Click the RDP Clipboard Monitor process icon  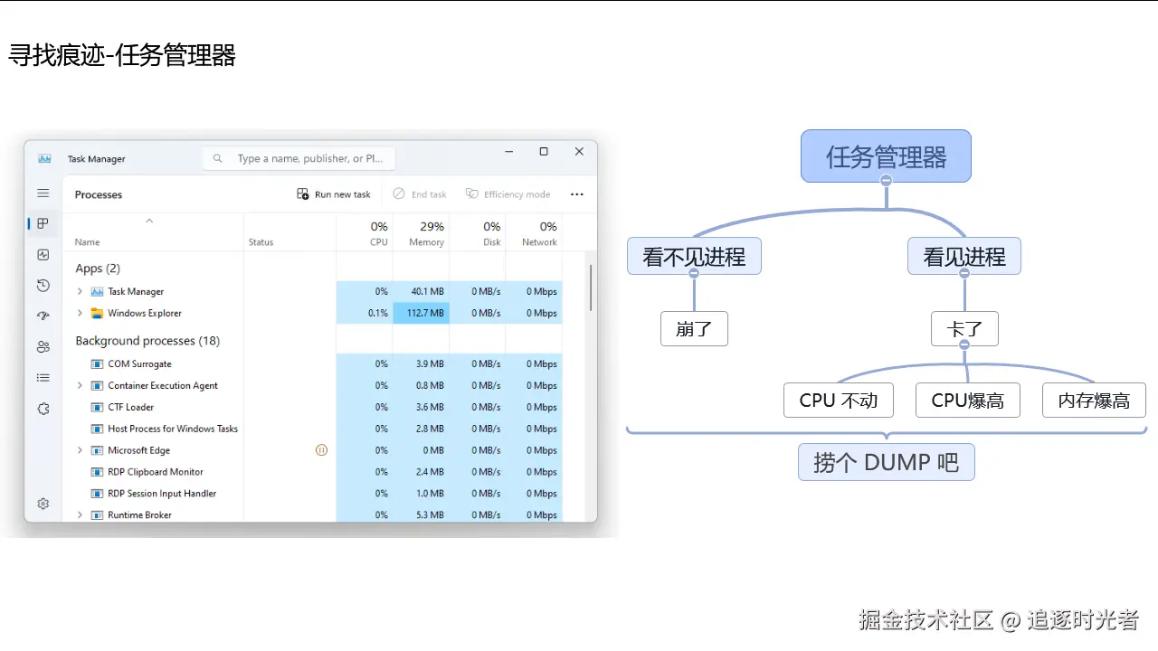tap(97, 472)
